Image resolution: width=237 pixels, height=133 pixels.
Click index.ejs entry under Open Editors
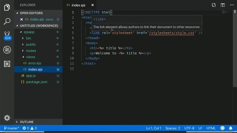click(x=39, y=20)
